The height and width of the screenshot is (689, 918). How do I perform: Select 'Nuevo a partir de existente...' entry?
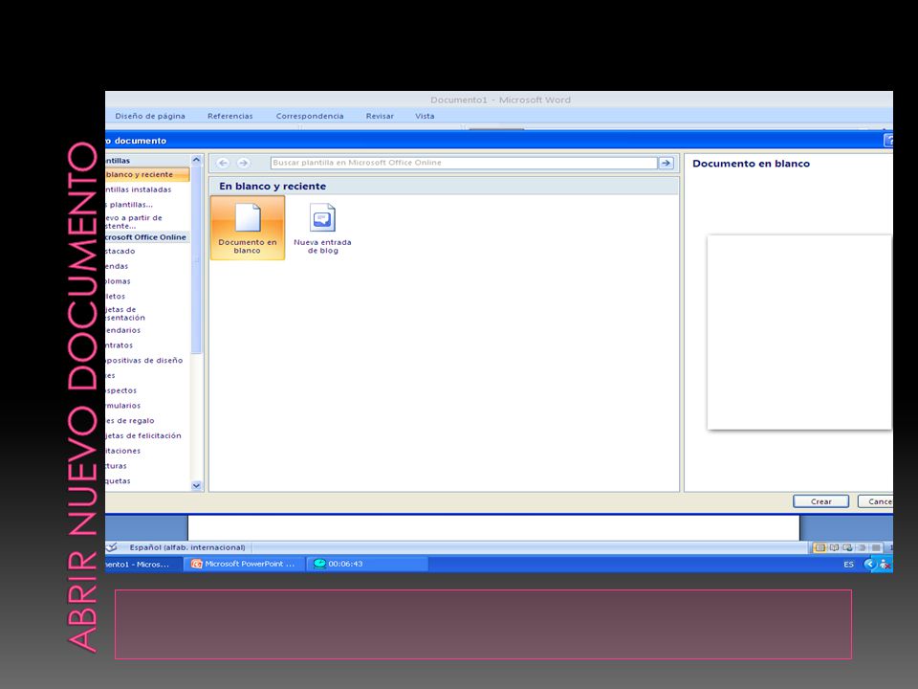point(134,221)
